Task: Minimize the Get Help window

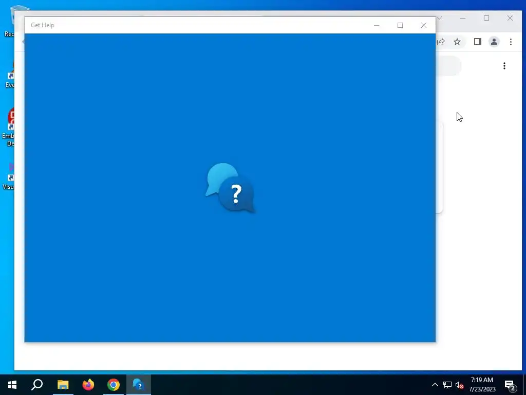Action: pos(377,25)
